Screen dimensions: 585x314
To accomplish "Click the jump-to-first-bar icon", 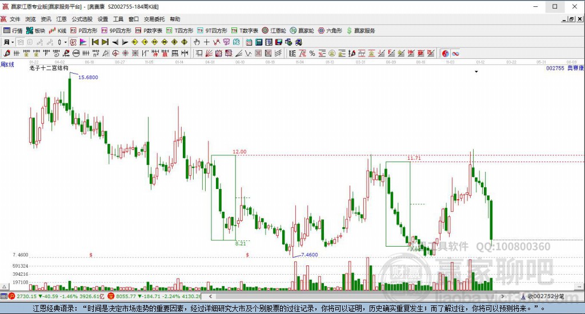I will pos(95,42).
